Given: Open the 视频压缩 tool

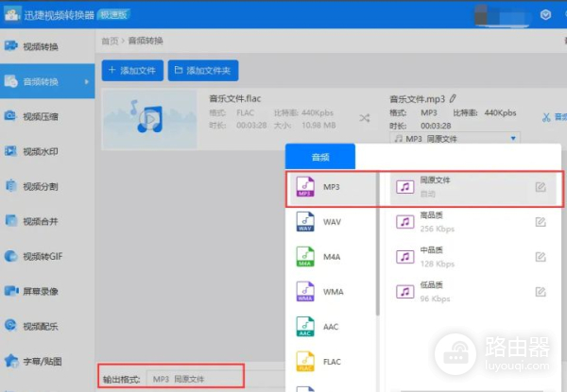Looking at the screenshot, I should click(x=47, y=116).
